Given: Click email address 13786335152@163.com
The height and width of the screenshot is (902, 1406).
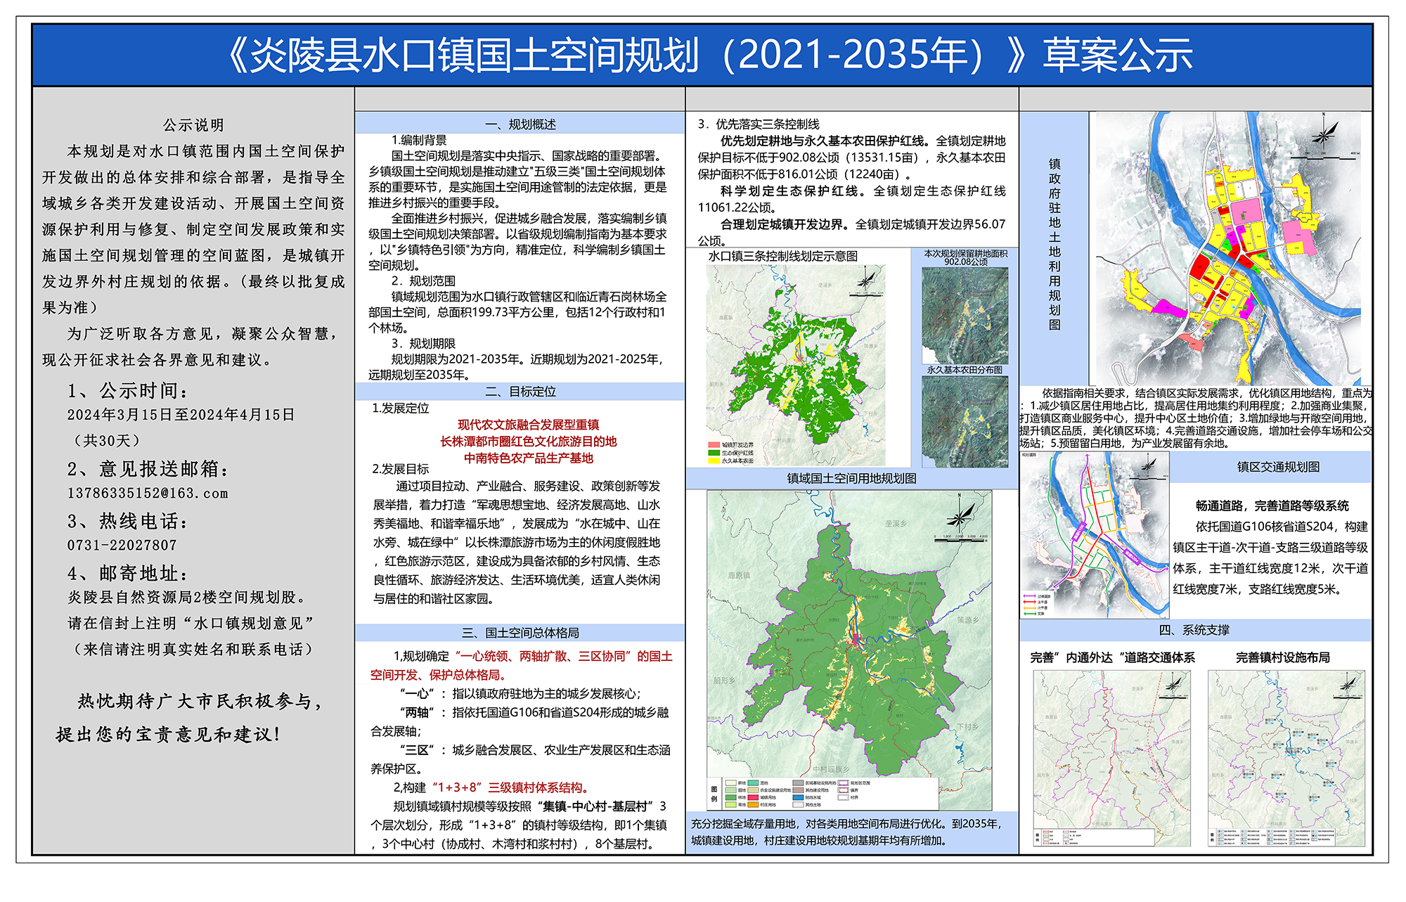Looking at the screenshot, I should pyautogui.click(x=148, y=494).
